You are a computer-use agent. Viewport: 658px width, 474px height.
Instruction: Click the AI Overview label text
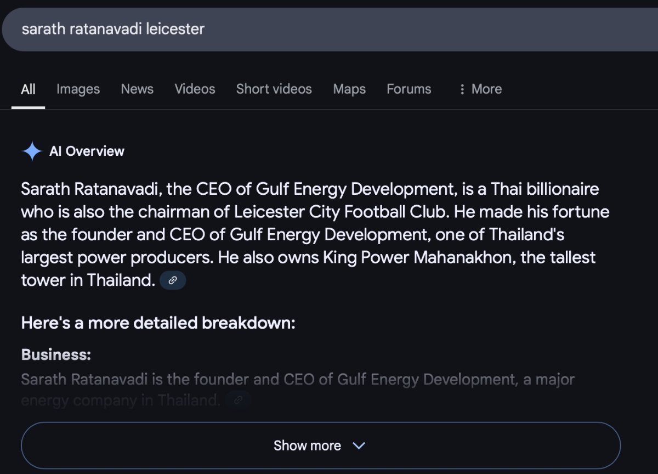point(87,151)
